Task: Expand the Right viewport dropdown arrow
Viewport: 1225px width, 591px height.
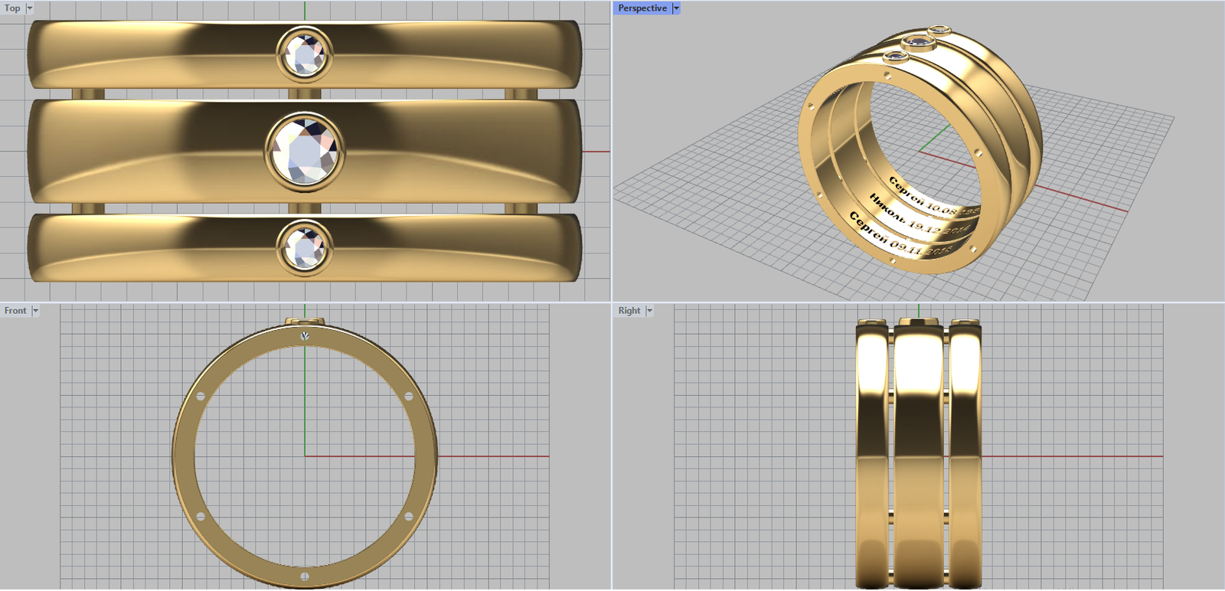Action: (649, 311)
